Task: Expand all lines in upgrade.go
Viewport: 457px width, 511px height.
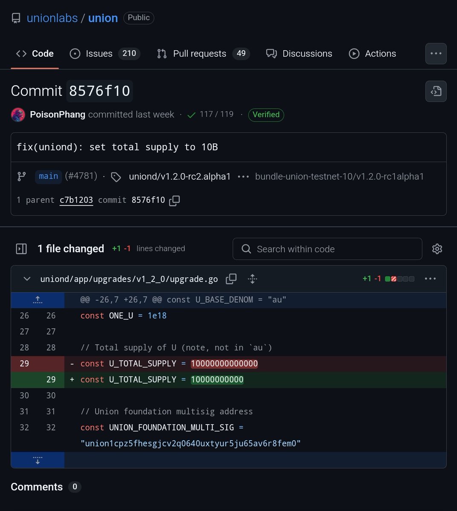Action: coord(252,279)
